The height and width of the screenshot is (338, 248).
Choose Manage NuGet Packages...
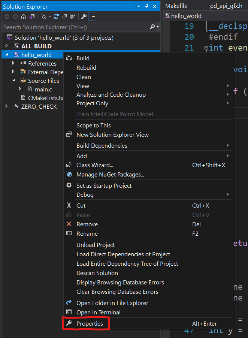coord(148,174)
